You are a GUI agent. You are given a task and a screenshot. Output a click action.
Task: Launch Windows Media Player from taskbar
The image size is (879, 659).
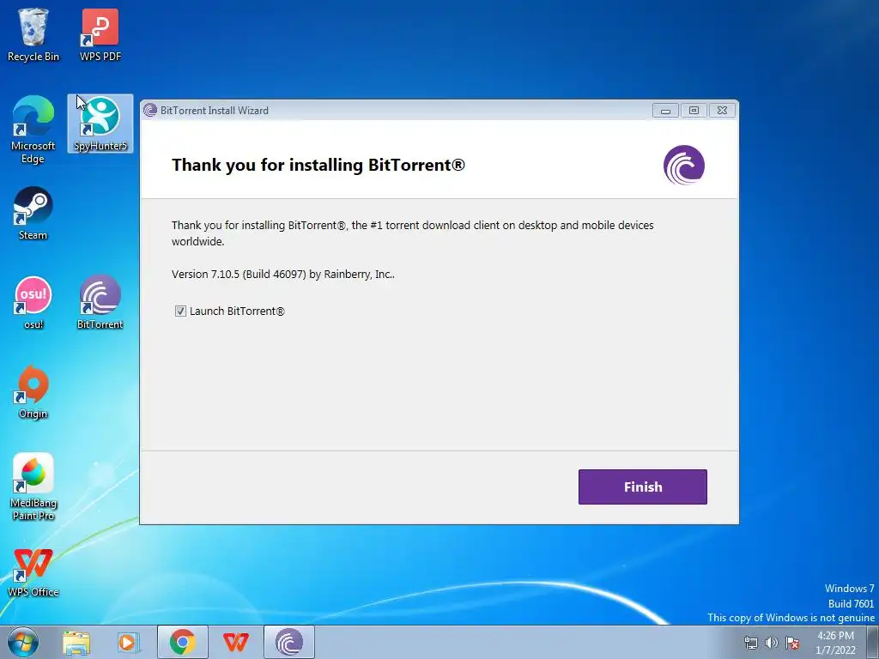pos(129,642)
